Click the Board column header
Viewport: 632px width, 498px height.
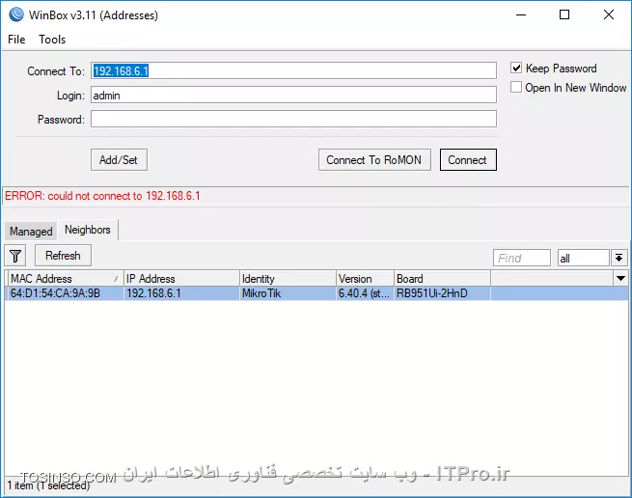point(442,278)
